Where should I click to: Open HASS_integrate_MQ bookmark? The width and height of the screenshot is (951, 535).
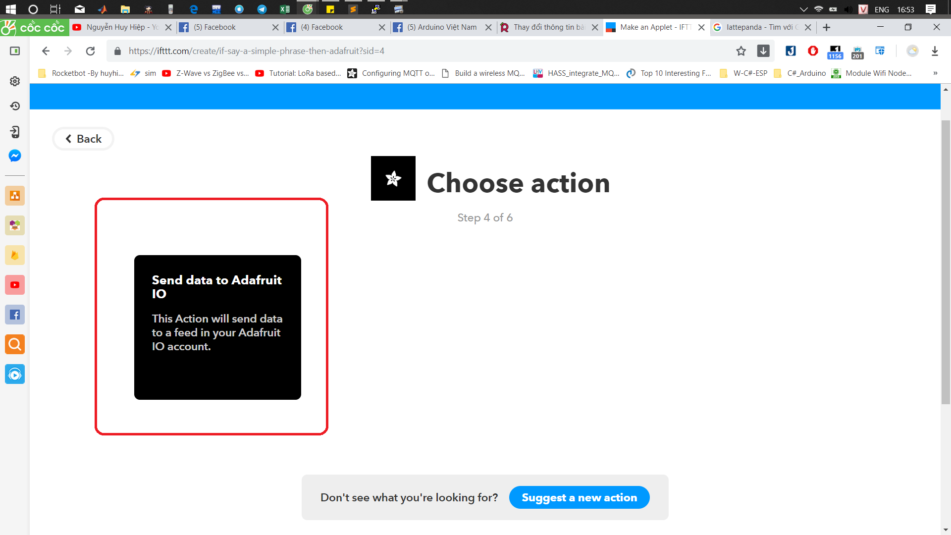click(x=576, y=73)
